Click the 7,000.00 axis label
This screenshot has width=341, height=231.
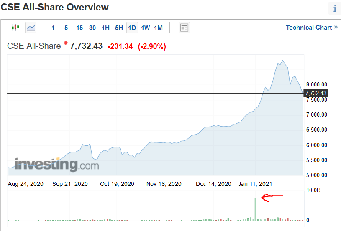(x=317, y=114)
